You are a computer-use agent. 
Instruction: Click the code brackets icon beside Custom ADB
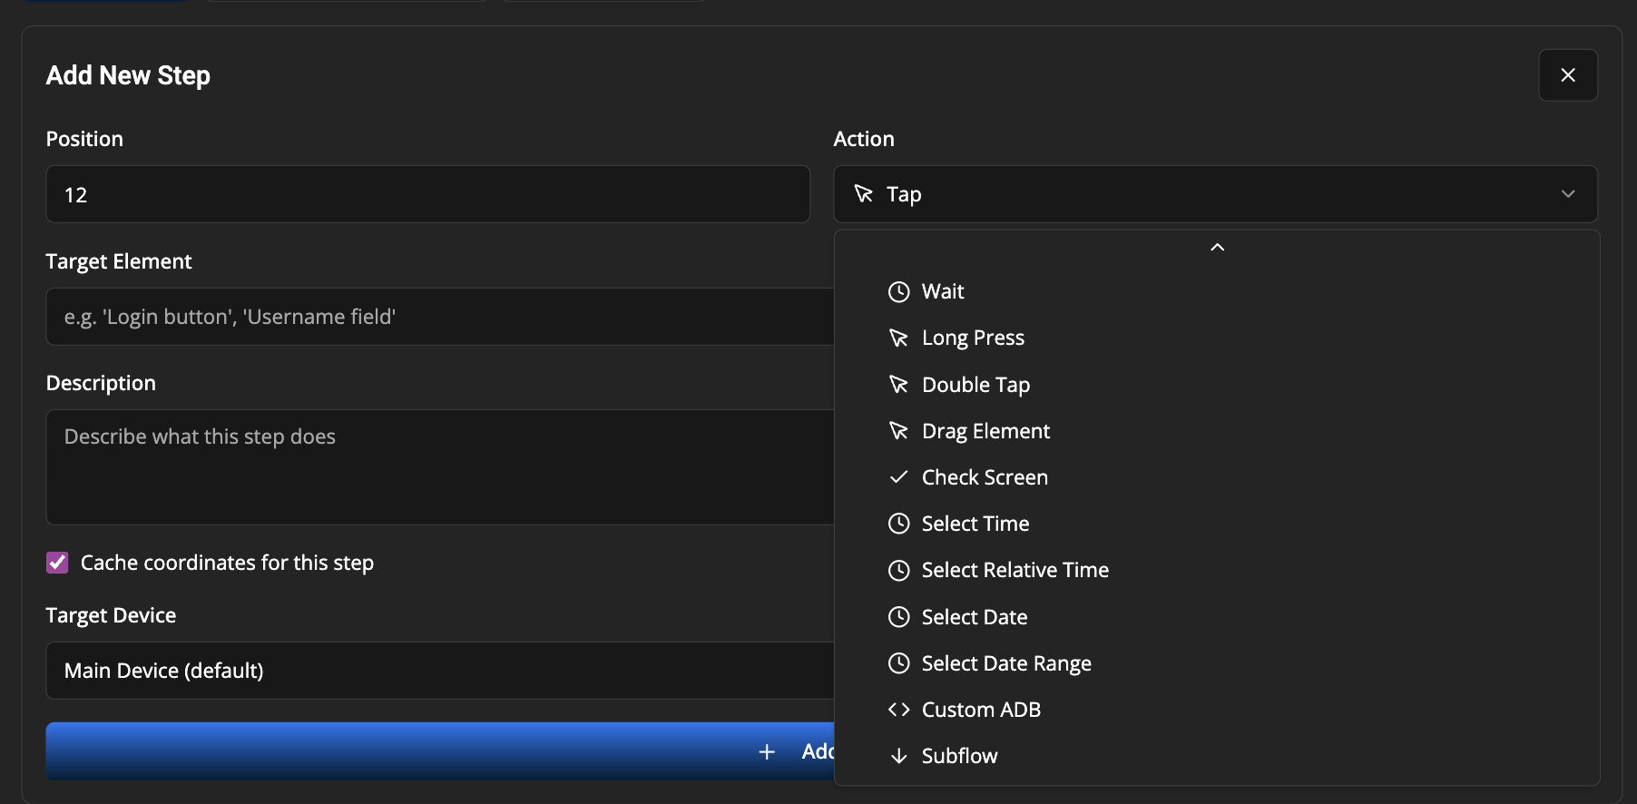898,710
